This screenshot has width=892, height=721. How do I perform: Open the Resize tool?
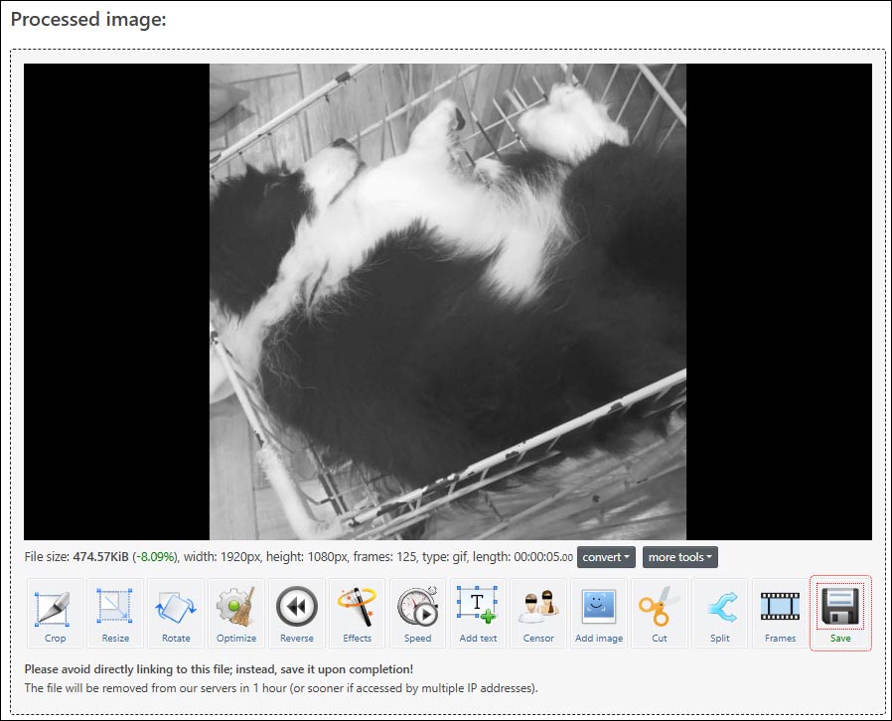point(115,613)
